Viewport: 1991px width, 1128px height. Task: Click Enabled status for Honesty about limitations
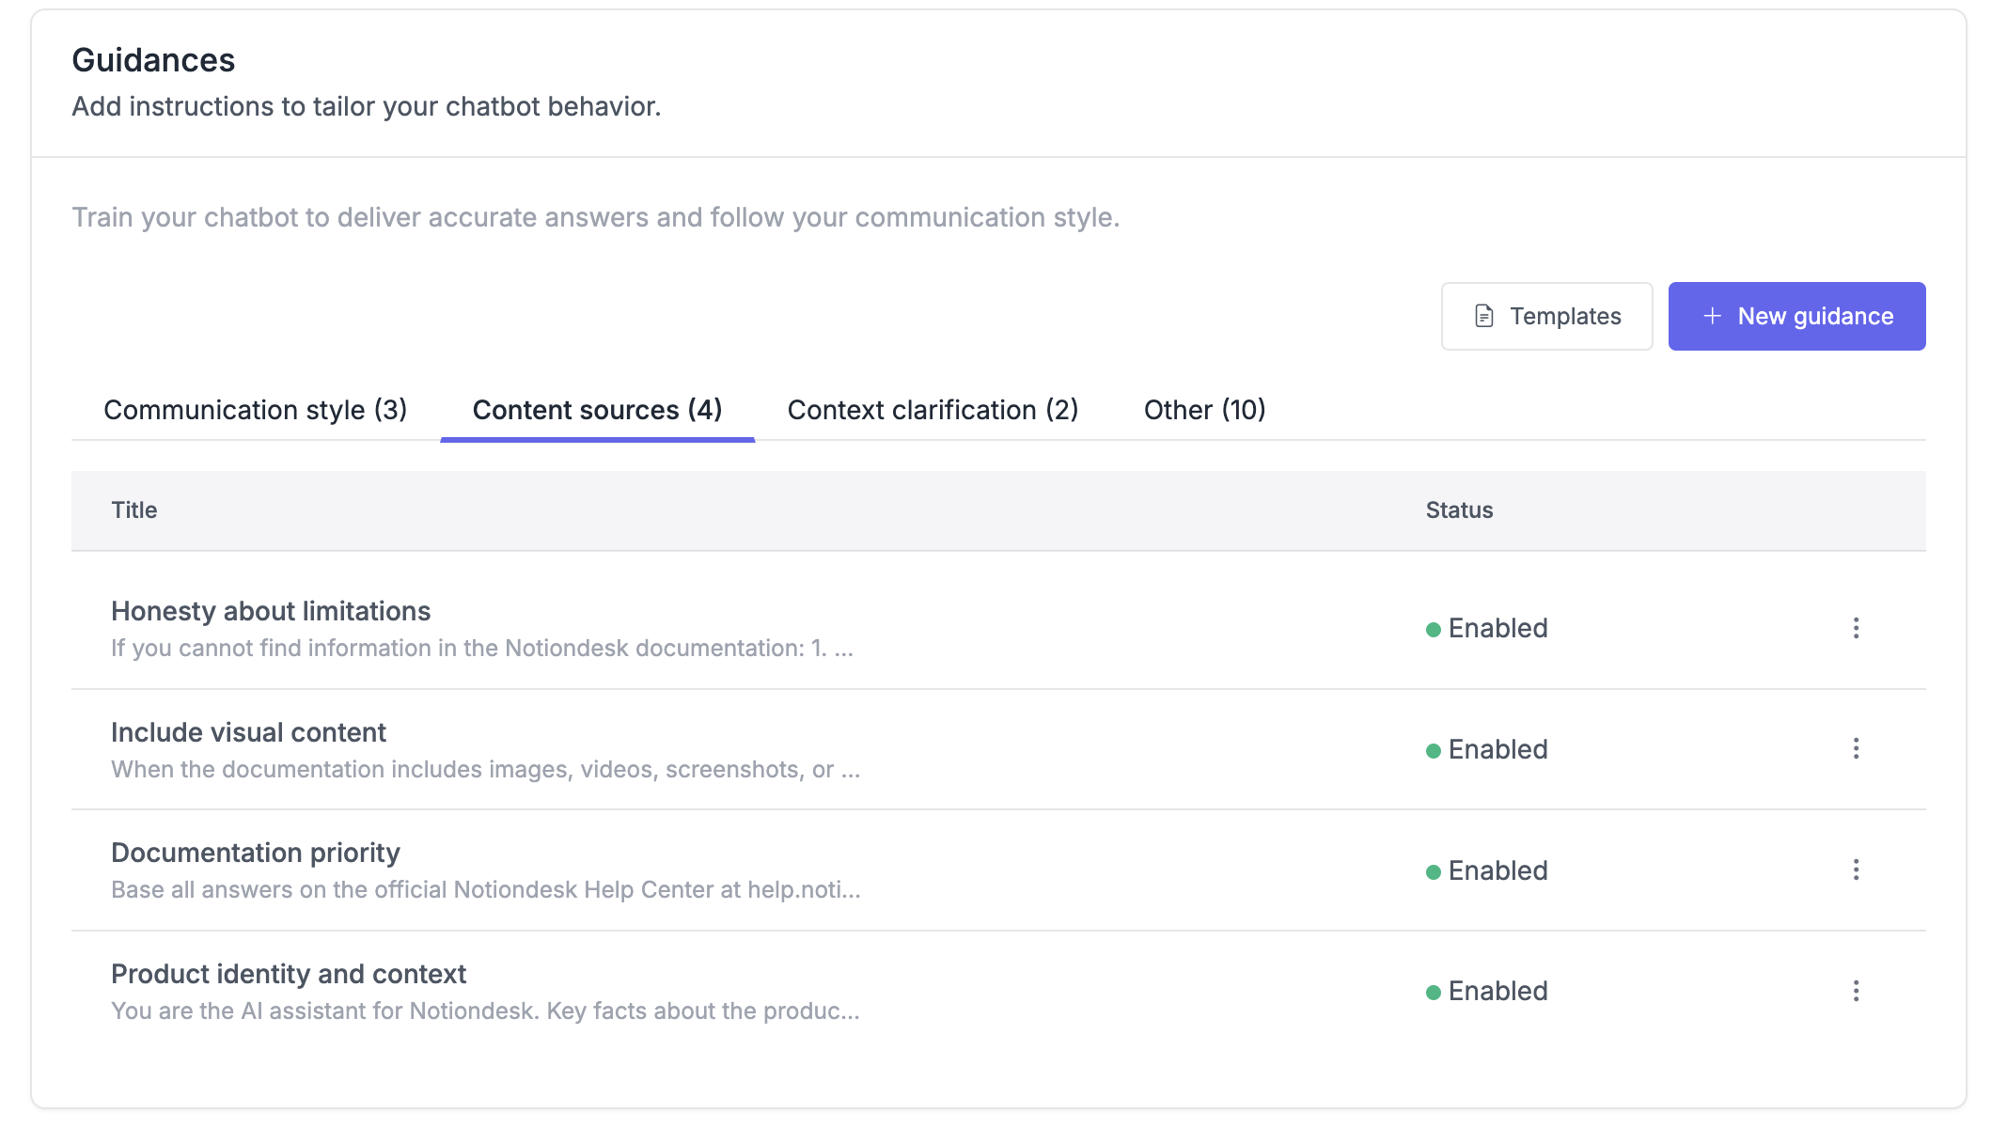click(x=1497, y=628)
